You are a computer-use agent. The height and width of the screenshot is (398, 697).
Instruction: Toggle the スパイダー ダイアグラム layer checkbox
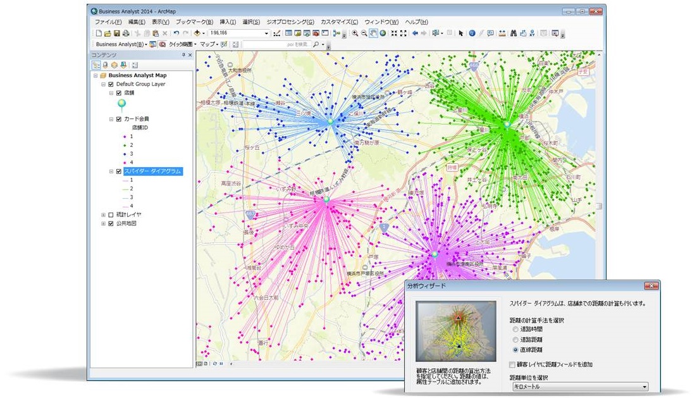point(119,171)
